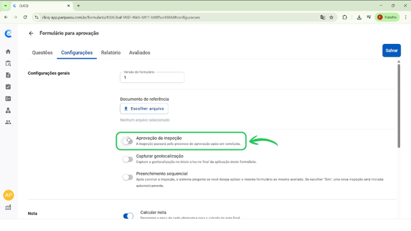Image resolution: width=411 pixels, height=231 pixels.
Task: Open the CLICQ logo home link
Action: point(8,34)
